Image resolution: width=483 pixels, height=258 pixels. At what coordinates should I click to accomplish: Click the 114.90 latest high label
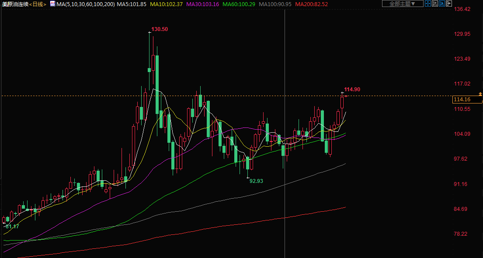click(352, 89)
